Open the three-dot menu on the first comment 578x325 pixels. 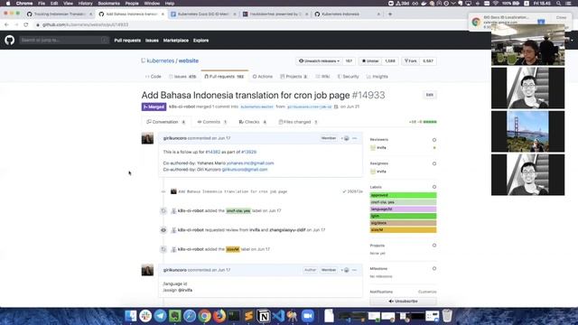tap(355, 138)
